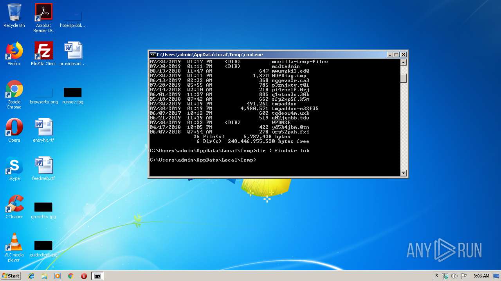Image resolution: width=501 pixels, height=281 pixels.
Task: Open the Start menu
Action: (x=11, y=276)
